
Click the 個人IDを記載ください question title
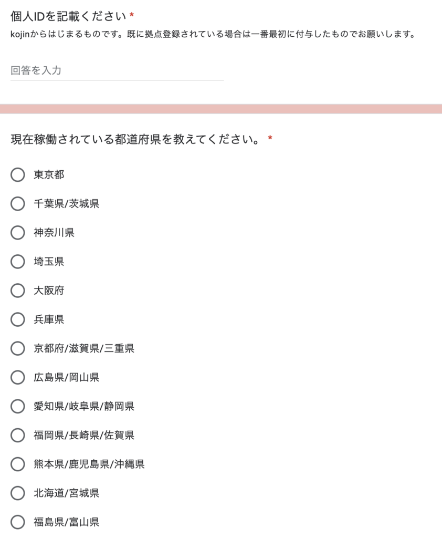tap(69, 16)
